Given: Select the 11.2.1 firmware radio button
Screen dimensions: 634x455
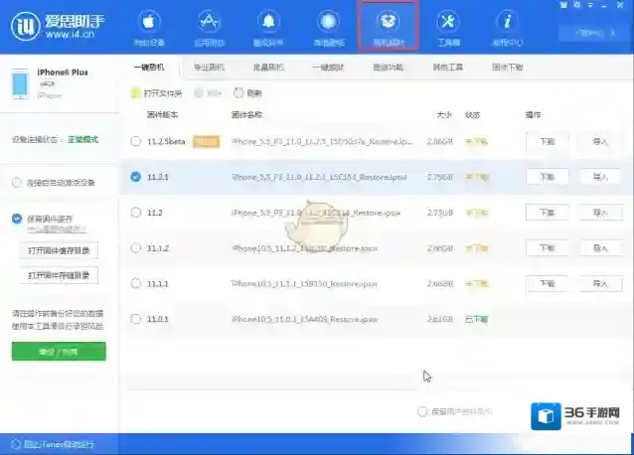Looking at the screenshot, I should pos(136,177).
